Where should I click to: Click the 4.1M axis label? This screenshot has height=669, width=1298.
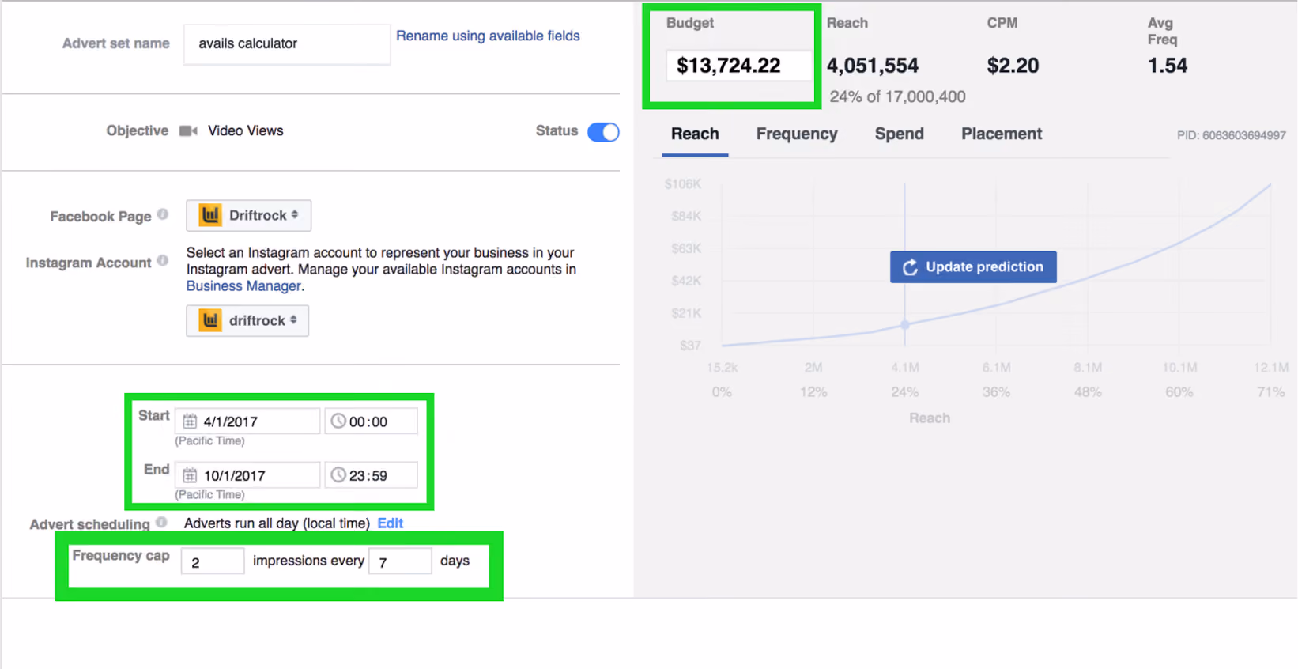pyautogui.click(x=905, y=368)
